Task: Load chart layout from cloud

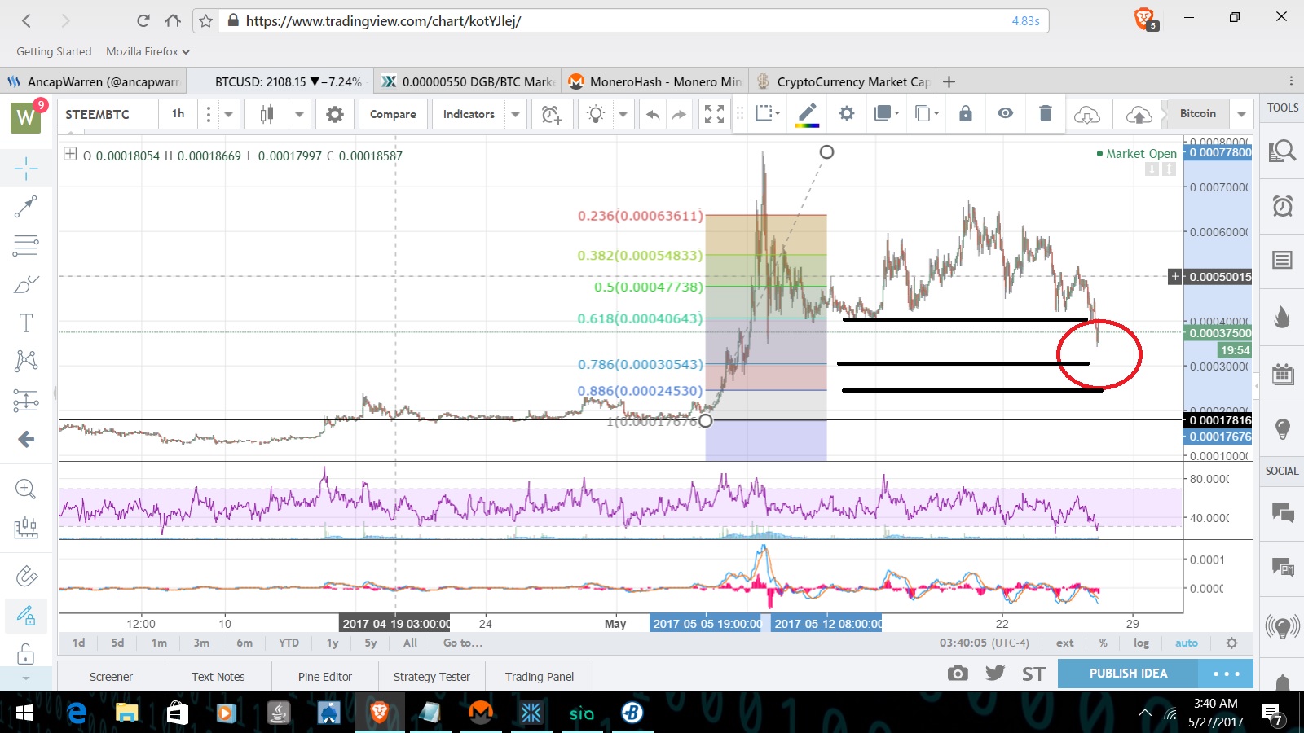Action: coord(1087,115)
